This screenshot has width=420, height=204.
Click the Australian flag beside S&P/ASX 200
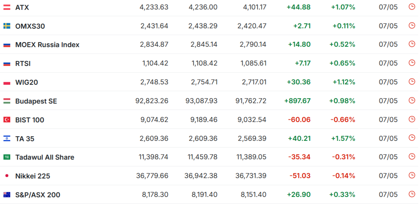(7, 195)
